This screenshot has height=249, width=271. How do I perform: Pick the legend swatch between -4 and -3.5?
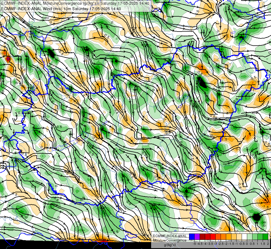click(208, 237)
